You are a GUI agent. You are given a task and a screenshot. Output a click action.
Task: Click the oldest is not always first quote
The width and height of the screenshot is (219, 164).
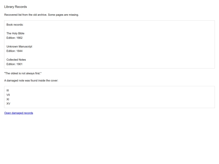[23, 73]
